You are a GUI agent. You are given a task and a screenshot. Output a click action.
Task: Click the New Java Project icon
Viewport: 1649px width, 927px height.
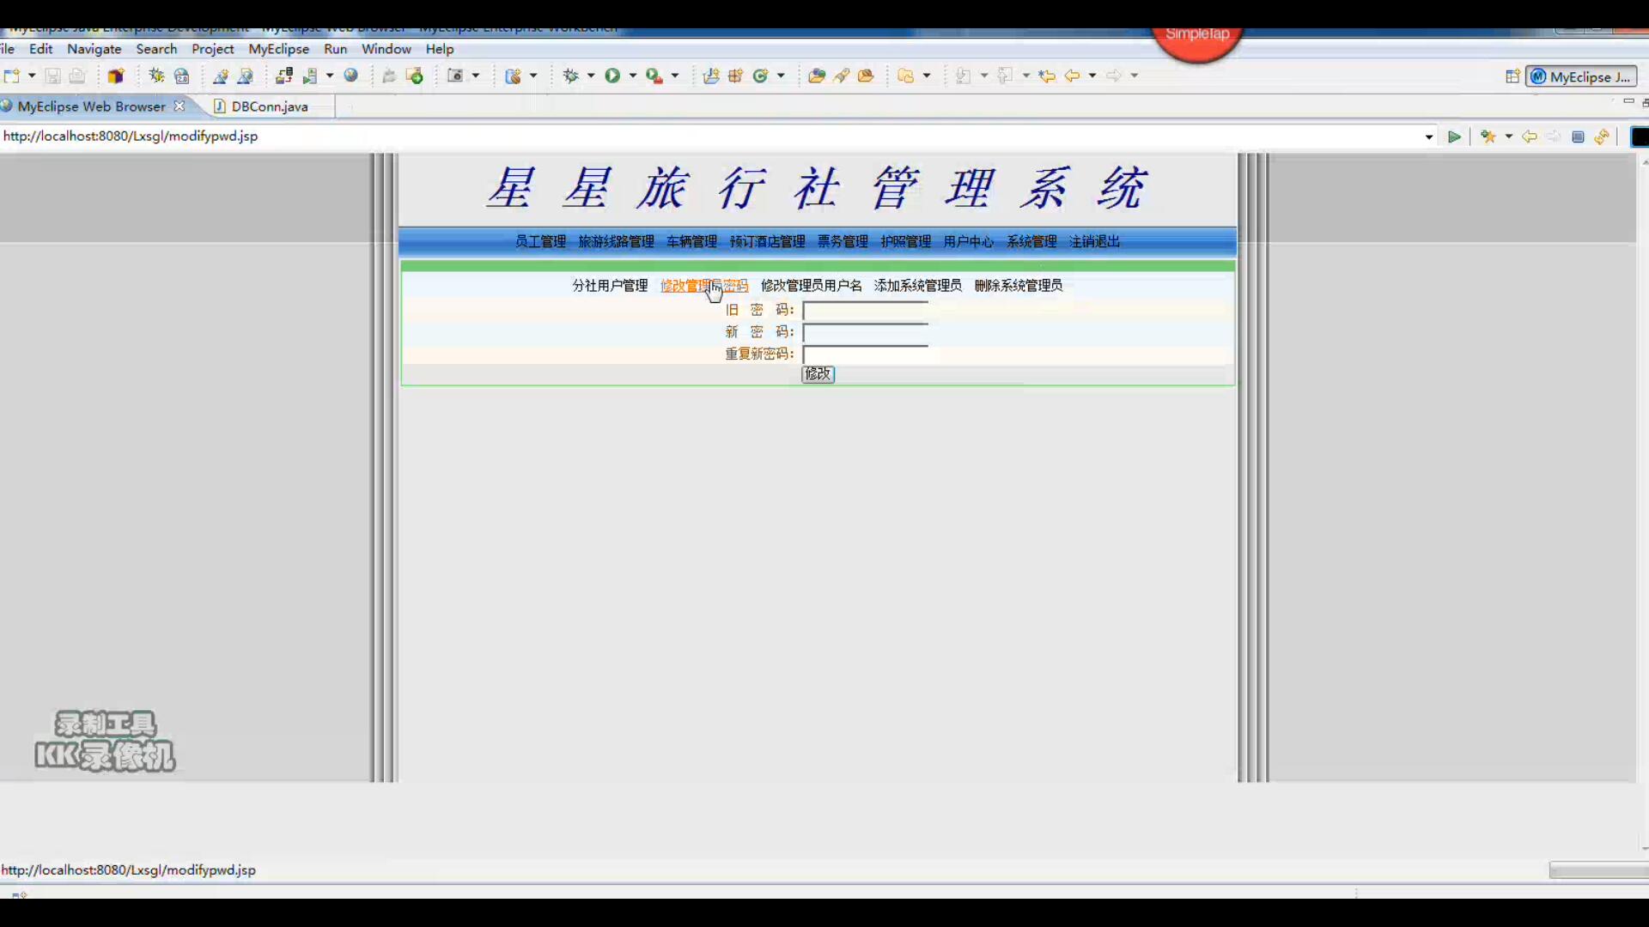pos(711,76)
